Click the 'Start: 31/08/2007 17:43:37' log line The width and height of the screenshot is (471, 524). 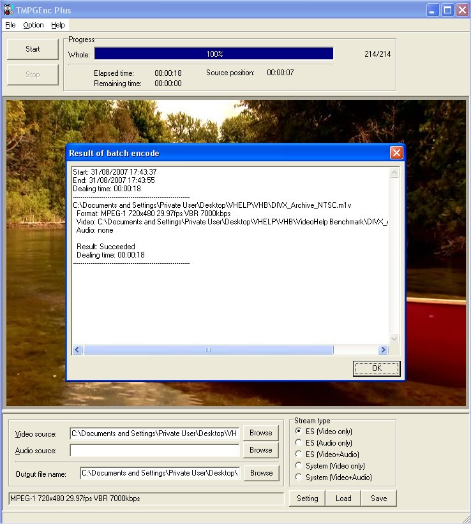tap(115, 172)
